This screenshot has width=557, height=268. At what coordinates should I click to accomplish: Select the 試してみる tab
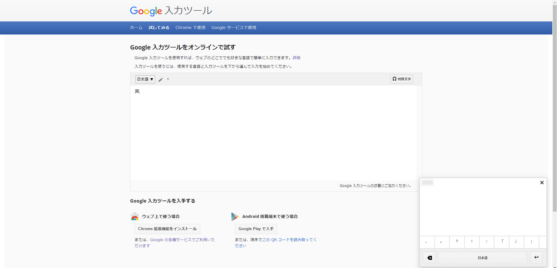click(159, 27)
